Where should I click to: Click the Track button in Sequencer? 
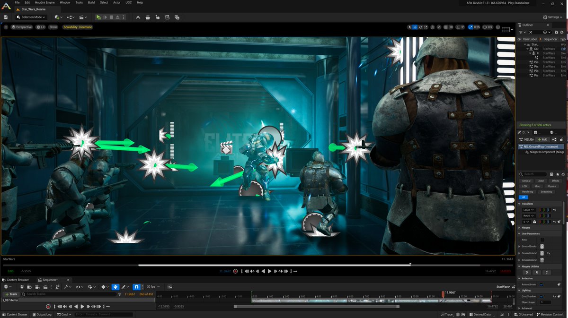10,293
